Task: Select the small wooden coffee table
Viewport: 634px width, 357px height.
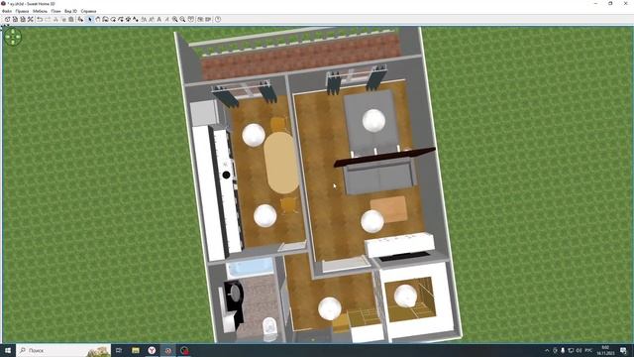Action: pos(389,209)
